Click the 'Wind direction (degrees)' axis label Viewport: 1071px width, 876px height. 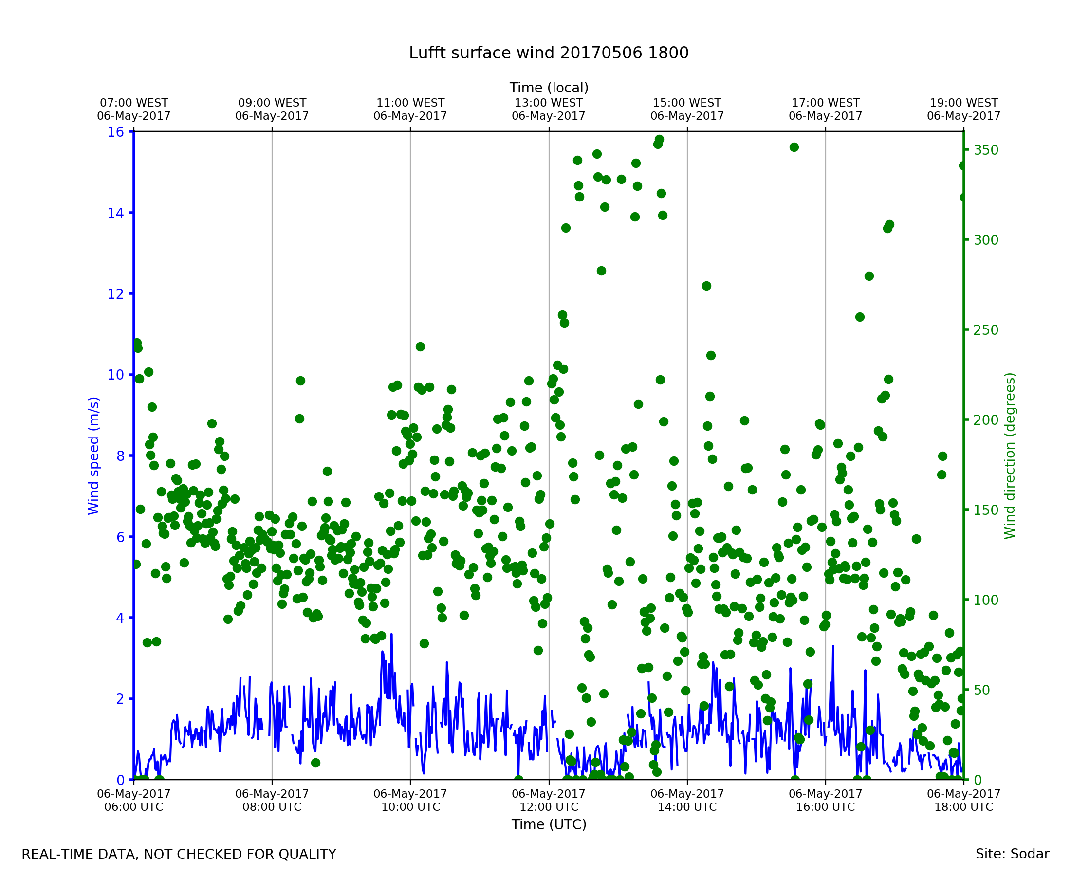(x=1010, y=456)
